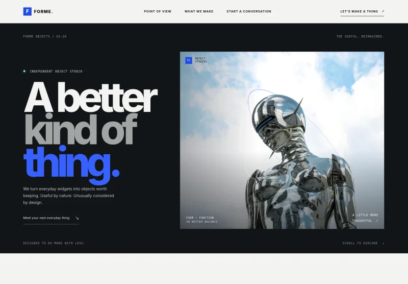Click the blue F logo icon
Viewport: 408px width, 284px height.
coord(28,11)
